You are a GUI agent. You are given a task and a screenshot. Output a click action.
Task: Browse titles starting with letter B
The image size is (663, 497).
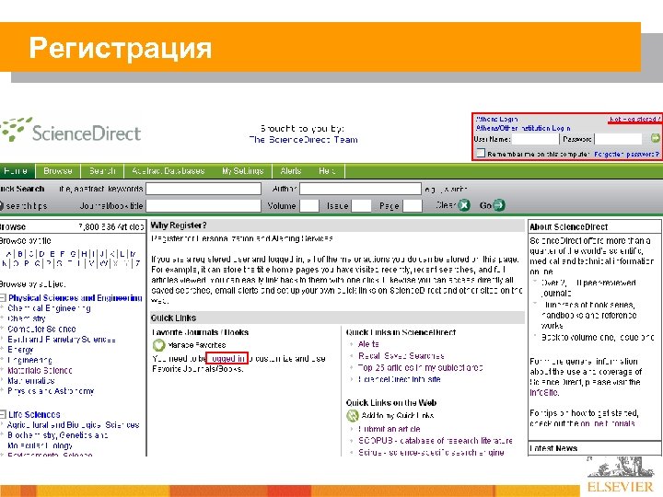pos(19,254)
